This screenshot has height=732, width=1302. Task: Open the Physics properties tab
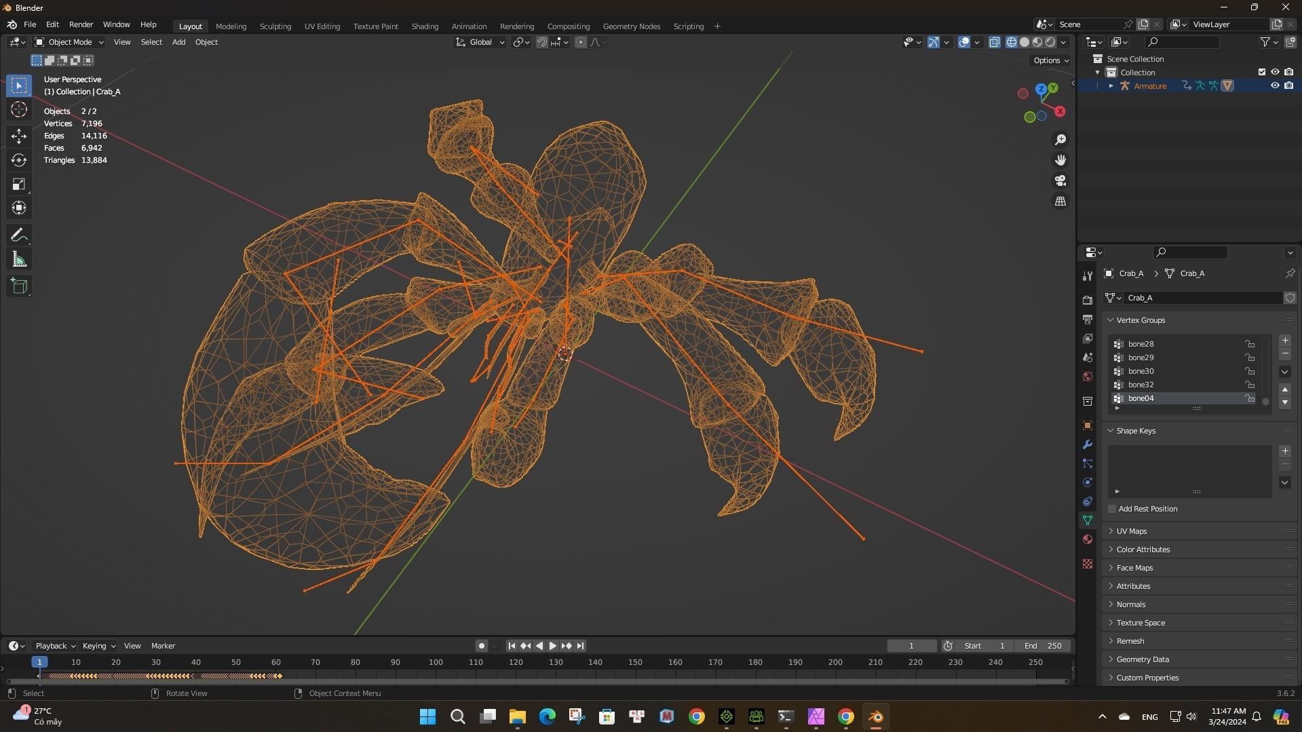[1088, 482]
